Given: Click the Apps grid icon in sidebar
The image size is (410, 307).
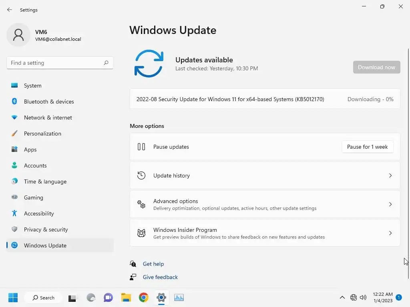Looking at the screenshot, I should [x=14, y=150].
